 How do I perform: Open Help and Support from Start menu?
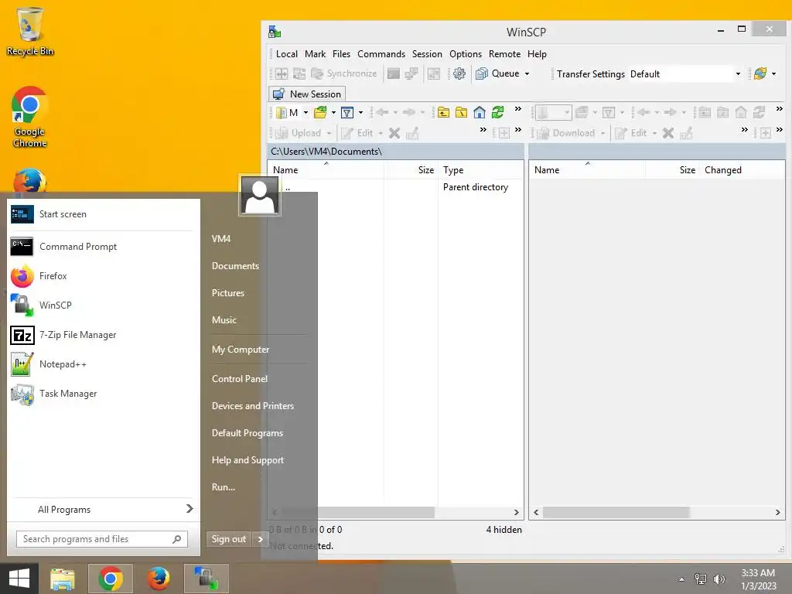tap(247, 460)
